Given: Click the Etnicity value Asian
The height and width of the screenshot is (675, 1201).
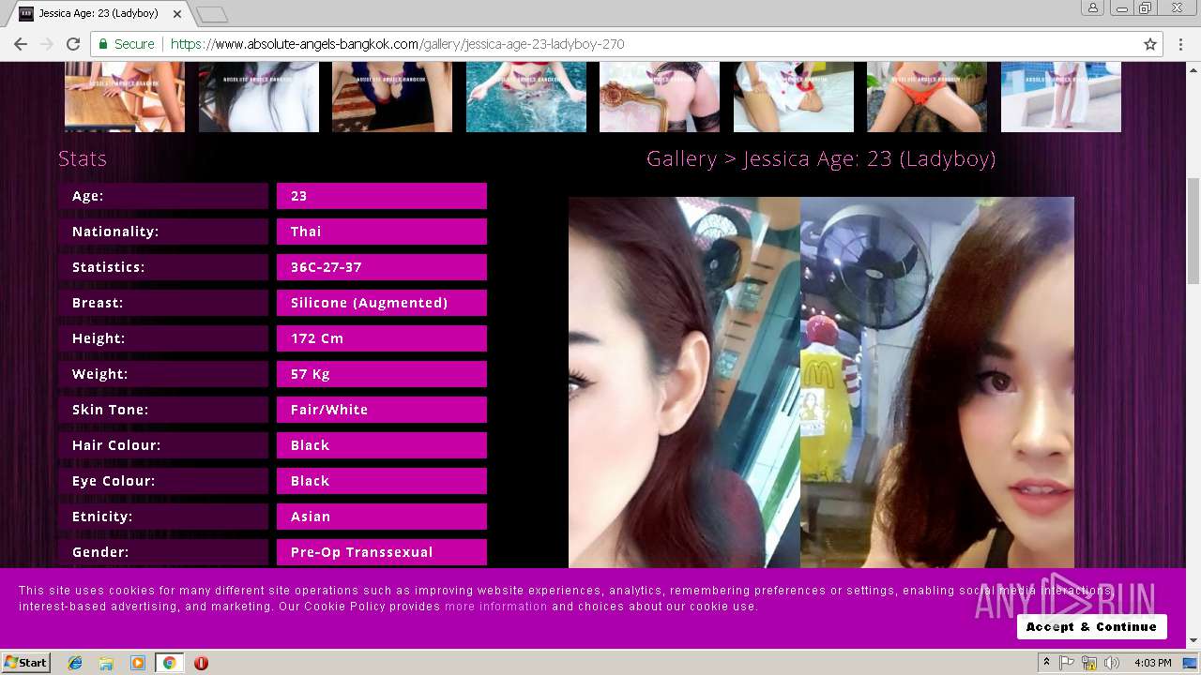Looking at the screenshot, I should tap(382, 517).
